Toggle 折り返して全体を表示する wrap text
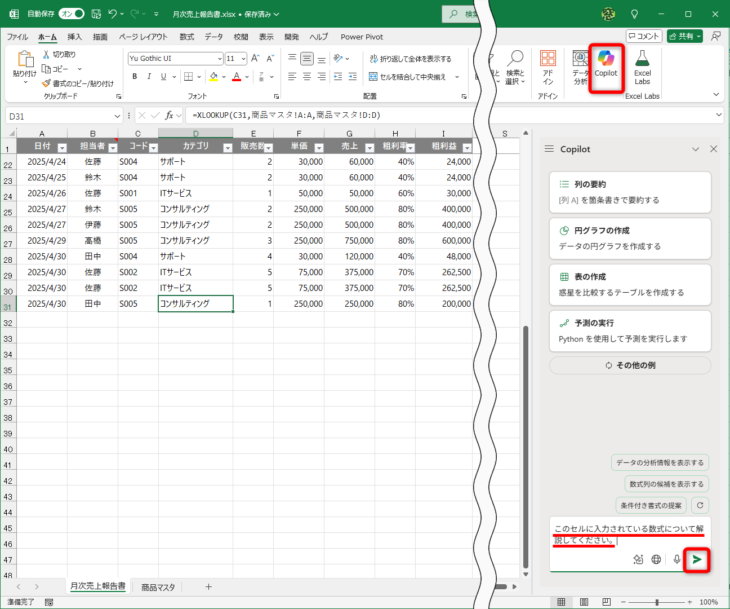This screenshot has height=609, width=730. [410, 59]
